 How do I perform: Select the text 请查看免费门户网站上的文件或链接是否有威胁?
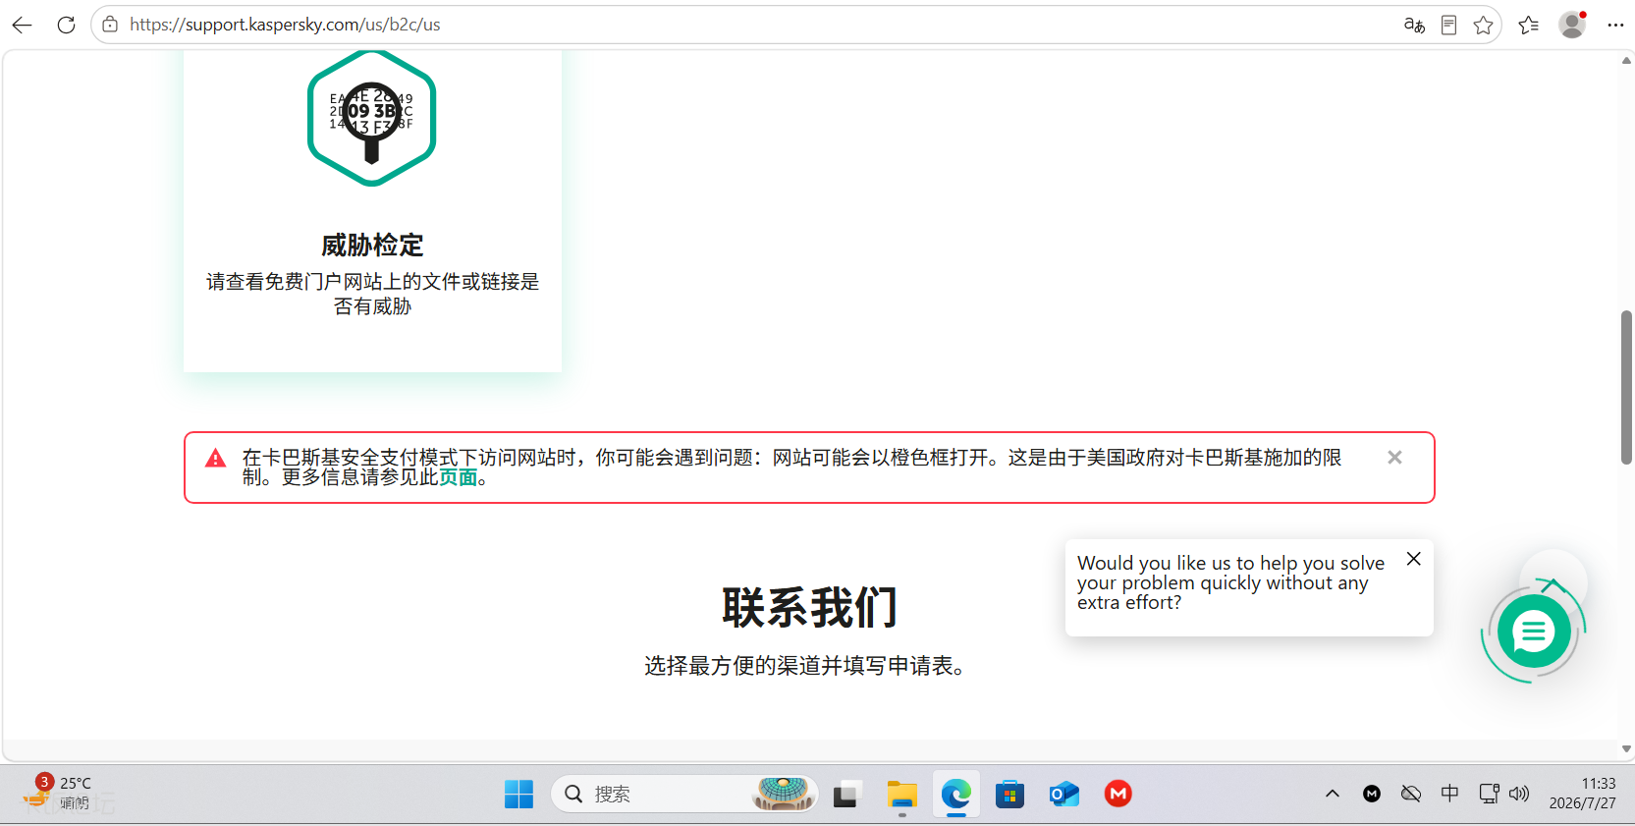tap(372, 294)
